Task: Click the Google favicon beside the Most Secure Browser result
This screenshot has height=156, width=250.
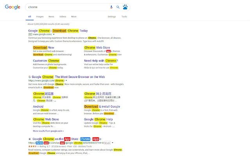Action: pos(30,77)
